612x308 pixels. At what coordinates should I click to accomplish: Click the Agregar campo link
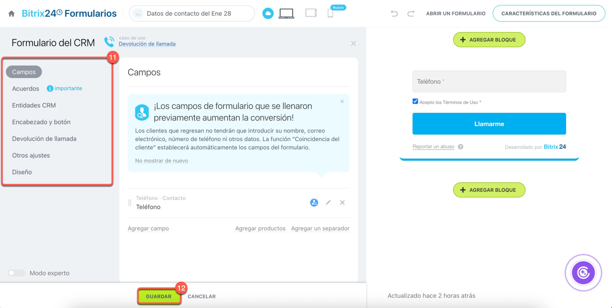coord(148,229)
